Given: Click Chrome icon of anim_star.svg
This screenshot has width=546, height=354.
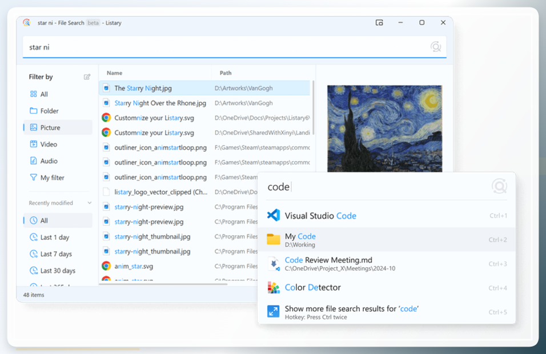Looking at the screenshot, I should [x=106, y=266].
